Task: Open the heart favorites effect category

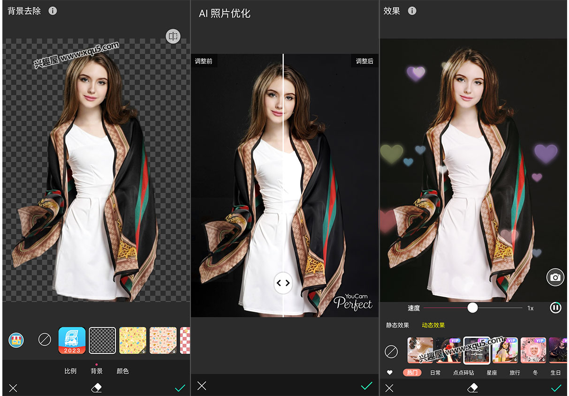Action: click(389, 373)
